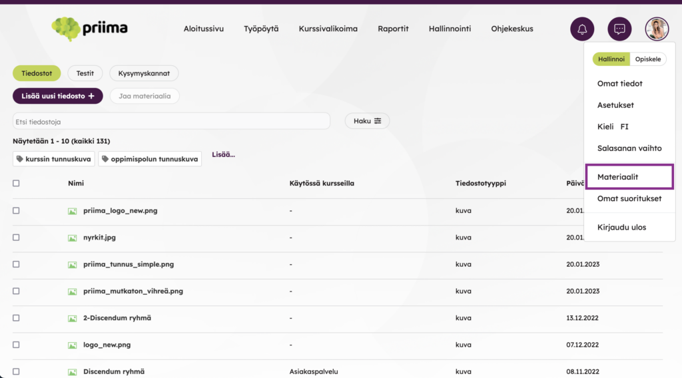Choose Kirjaudu ulos to log out
Image resolution: width=682 pixels, height=378 pixels.
621,227
